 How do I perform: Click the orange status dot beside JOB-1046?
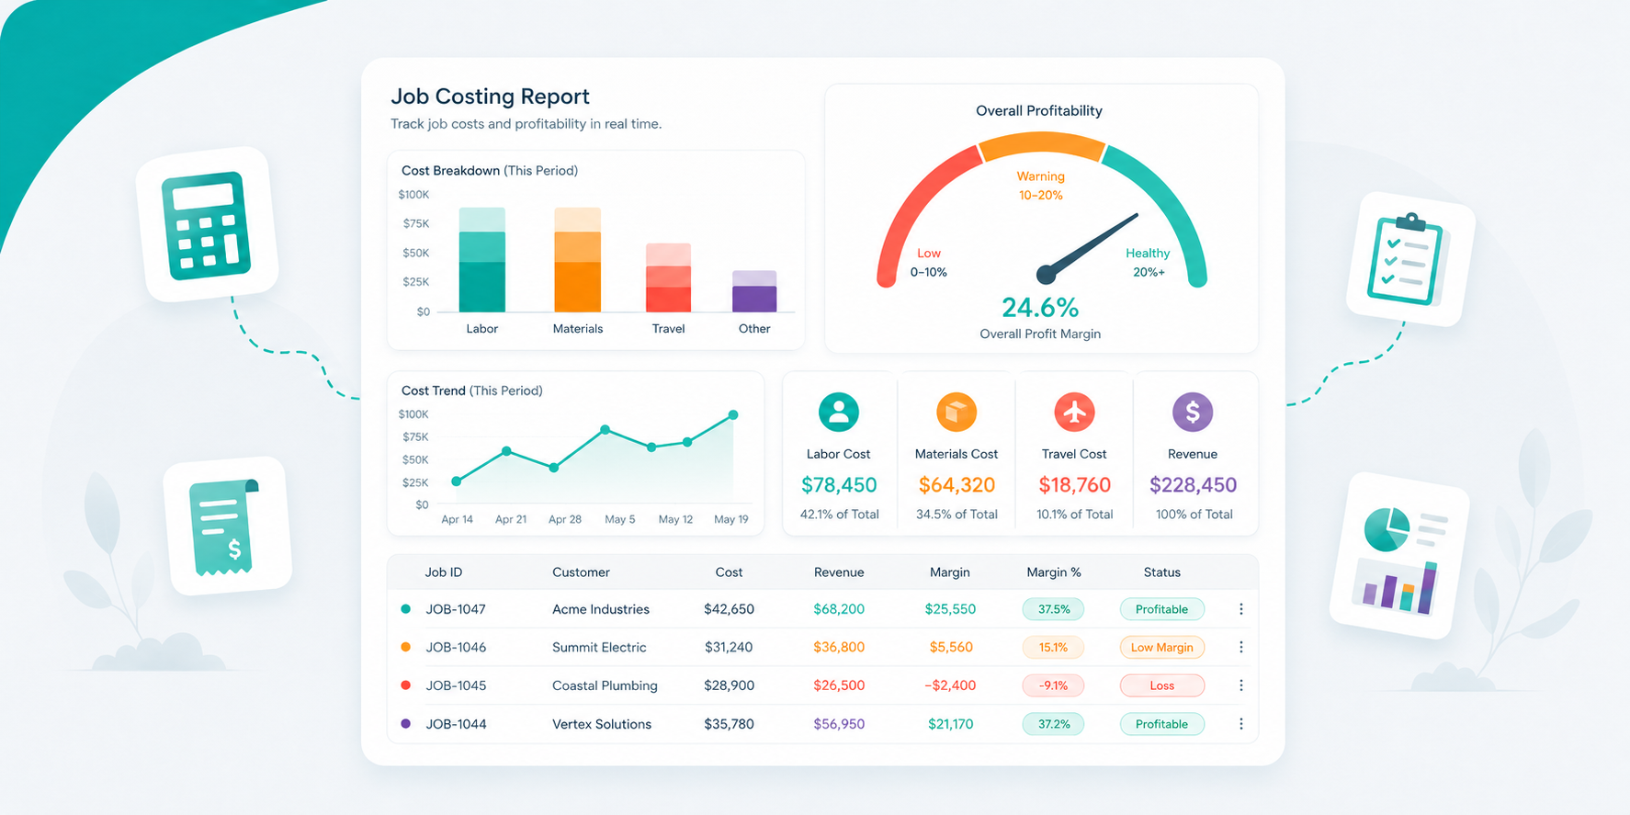(406, 647)
